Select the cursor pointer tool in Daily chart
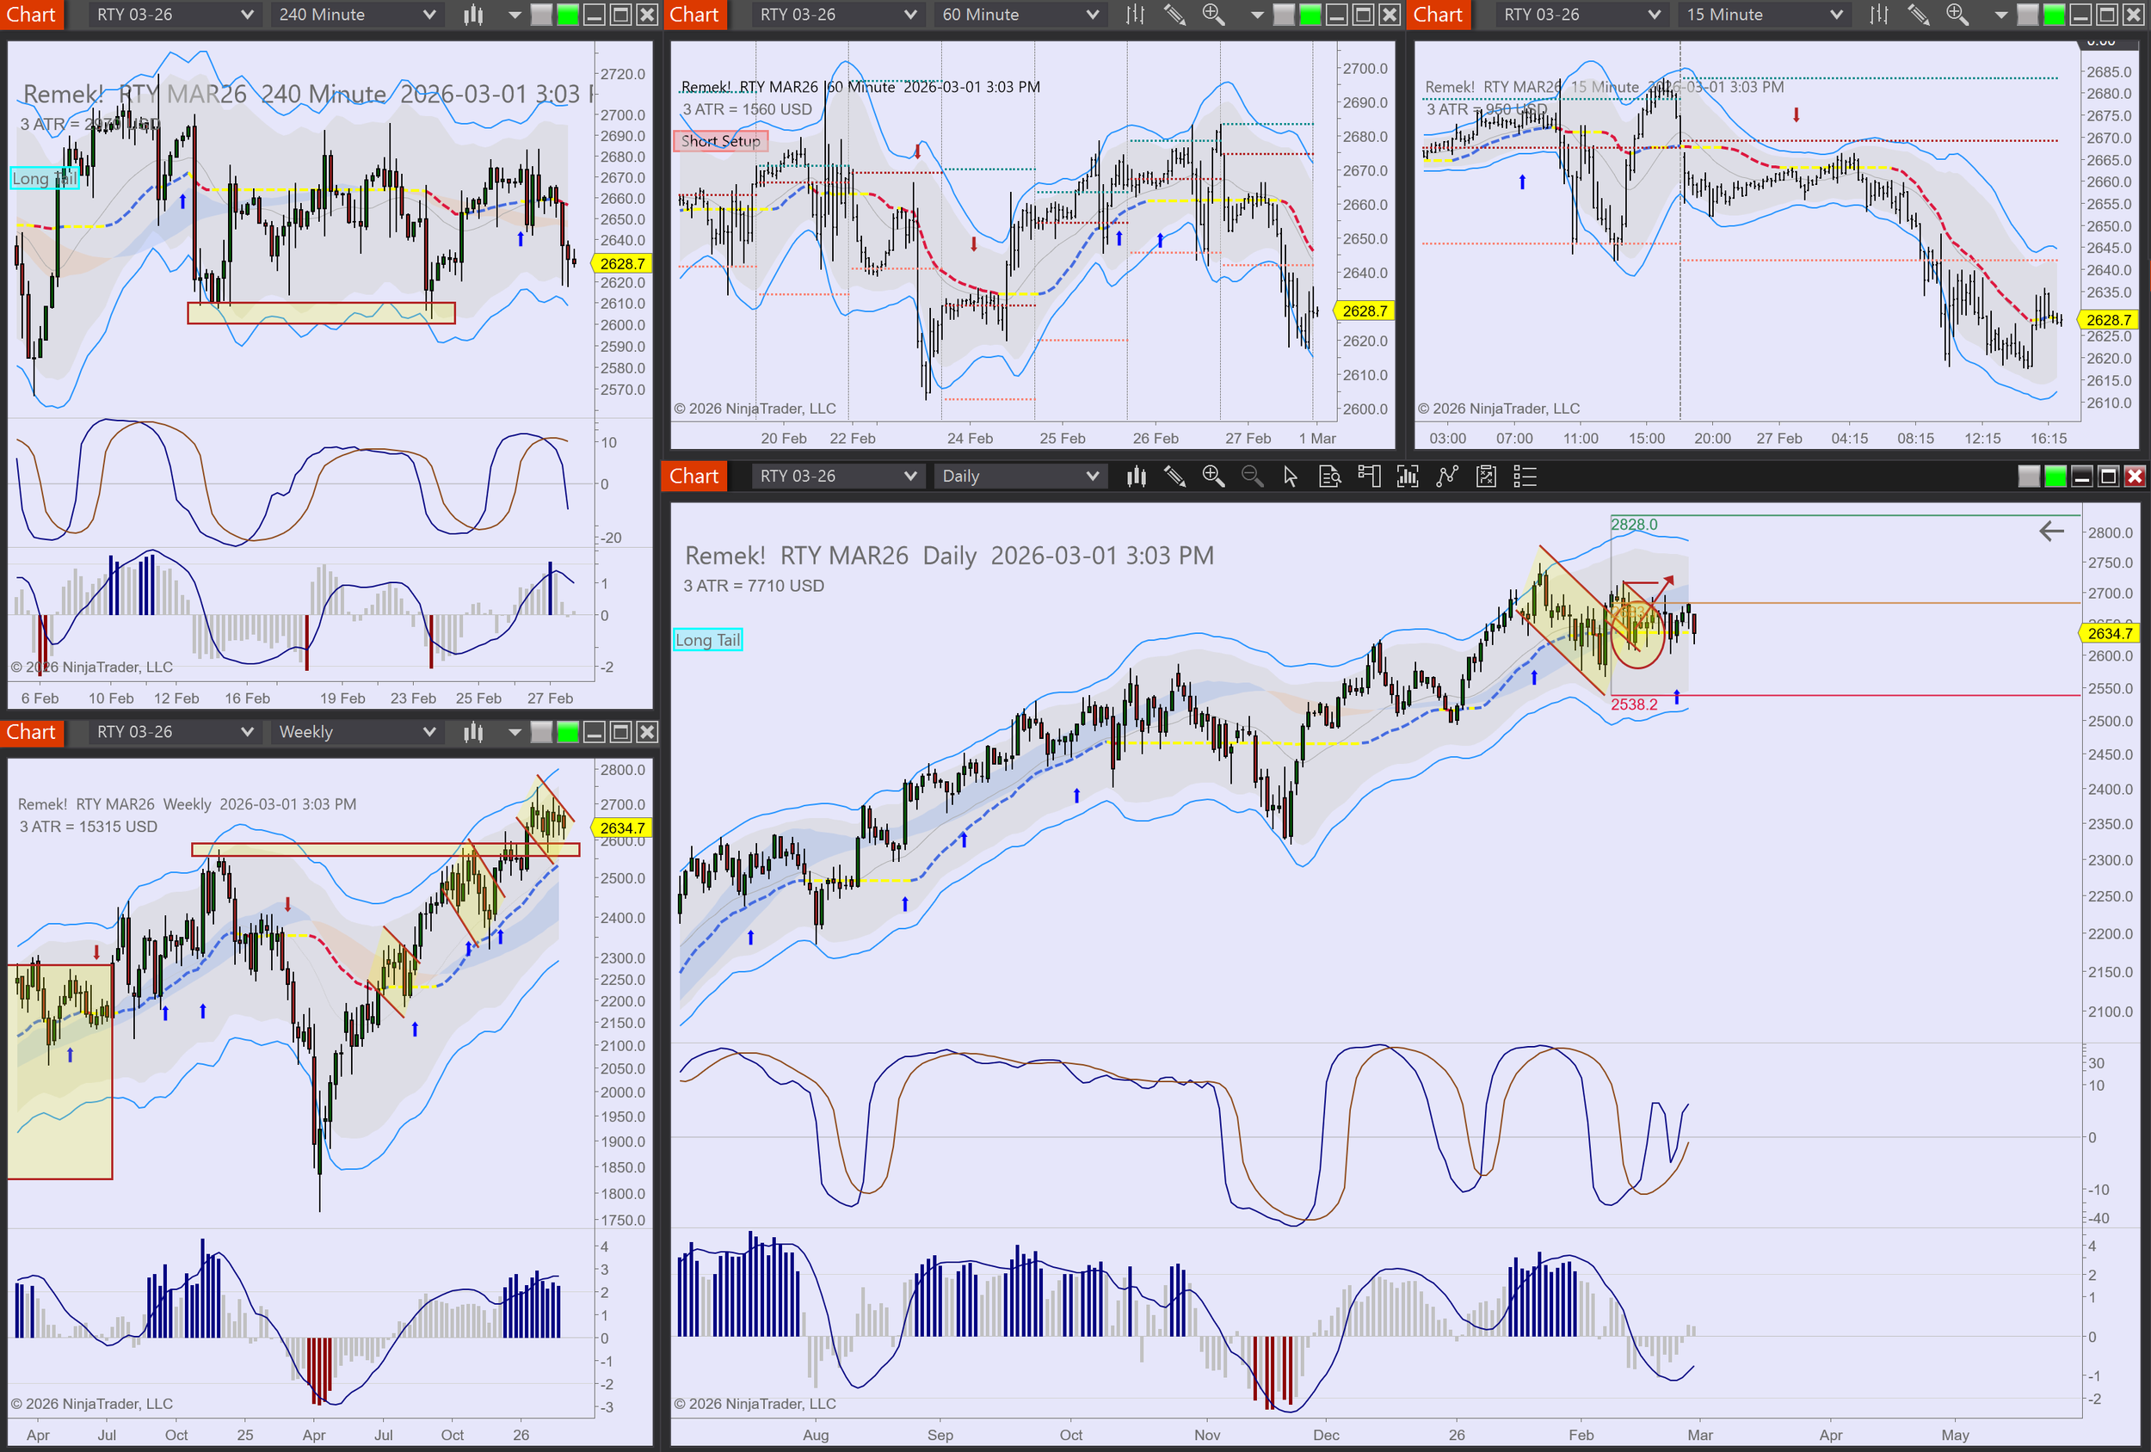Viewport: 2151px width, 1452px height. [1291, 477]
